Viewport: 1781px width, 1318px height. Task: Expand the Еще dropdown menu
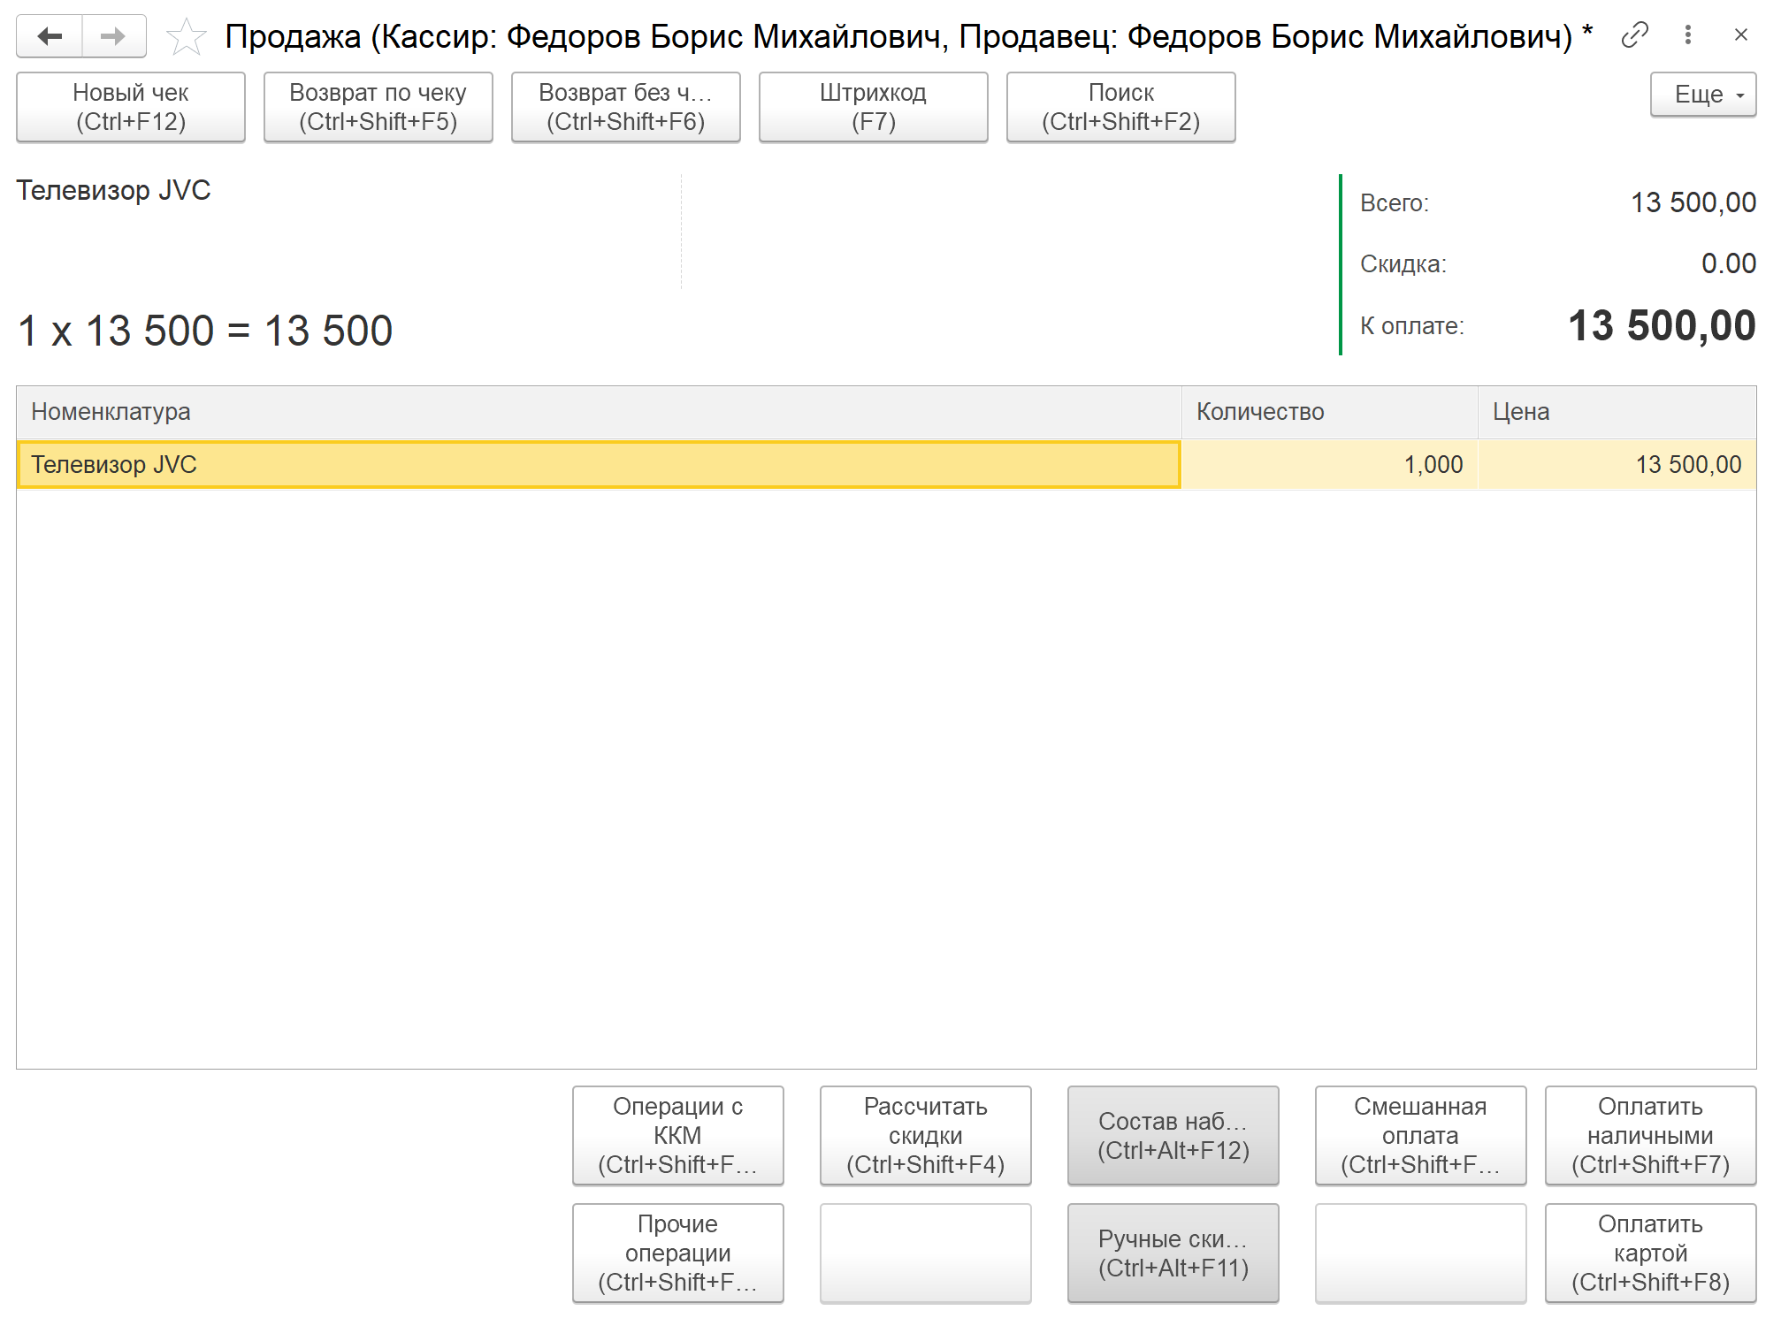(x=1702, y=95)
